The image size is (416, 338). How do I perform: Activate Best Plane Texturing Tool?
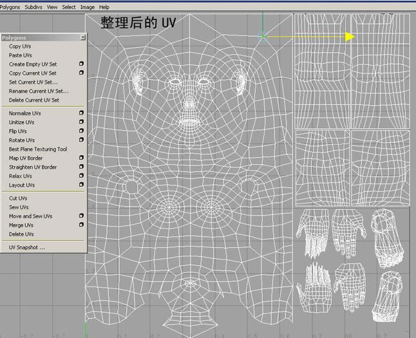[x=38, y=149]
